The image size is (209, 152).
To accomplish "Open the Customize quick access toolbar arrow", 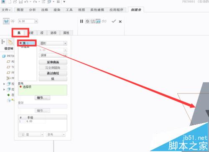I will click(64, 2).
